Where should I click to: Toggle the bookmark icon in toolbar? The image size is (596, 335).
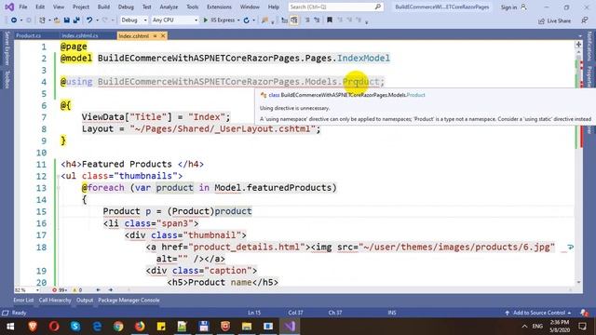[330, 20]
